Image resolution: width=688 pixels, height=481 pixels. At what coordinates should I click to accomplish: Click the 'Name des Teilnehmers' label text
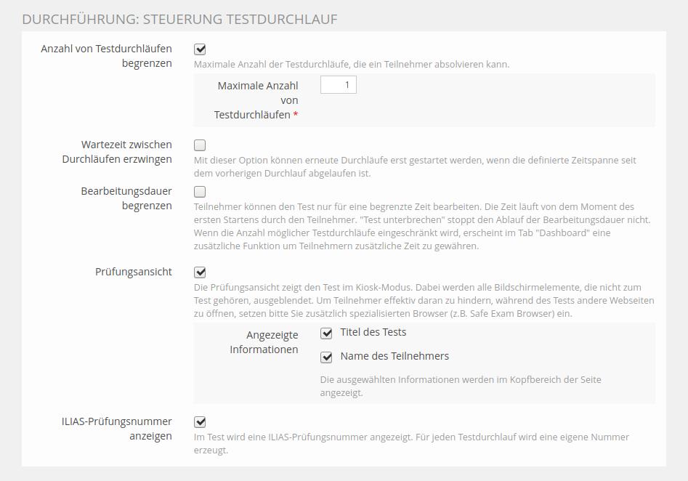pyautogui.click(x=394, y=357)
